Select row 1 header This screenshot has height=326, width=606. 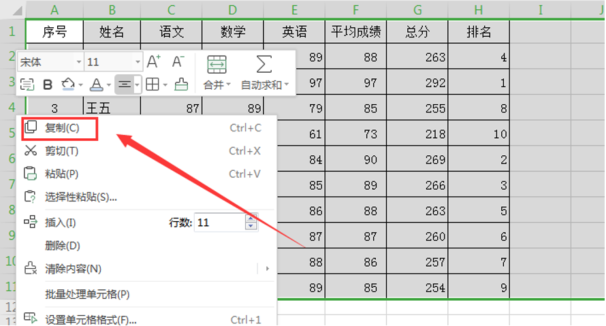coord(12,31)
